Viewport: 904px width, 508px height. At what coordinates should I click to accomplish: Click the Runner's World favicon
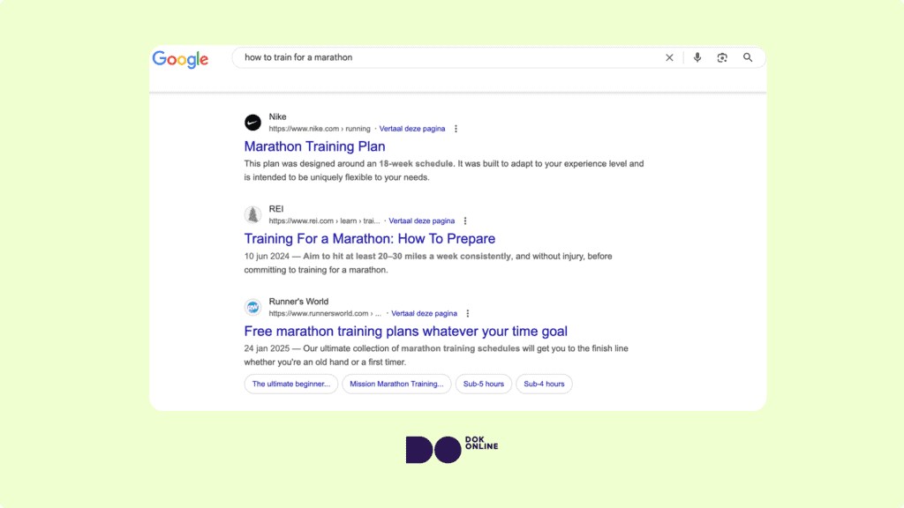(x=252, y=307)
